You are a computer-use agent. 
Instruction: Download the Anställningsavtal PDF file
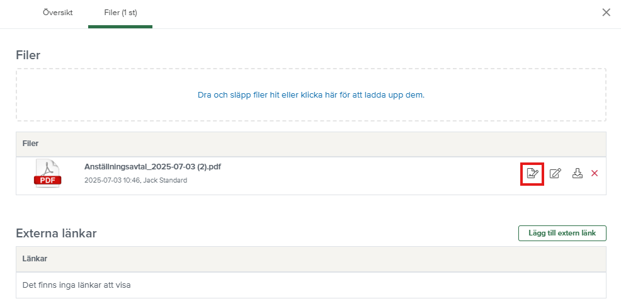577,173
